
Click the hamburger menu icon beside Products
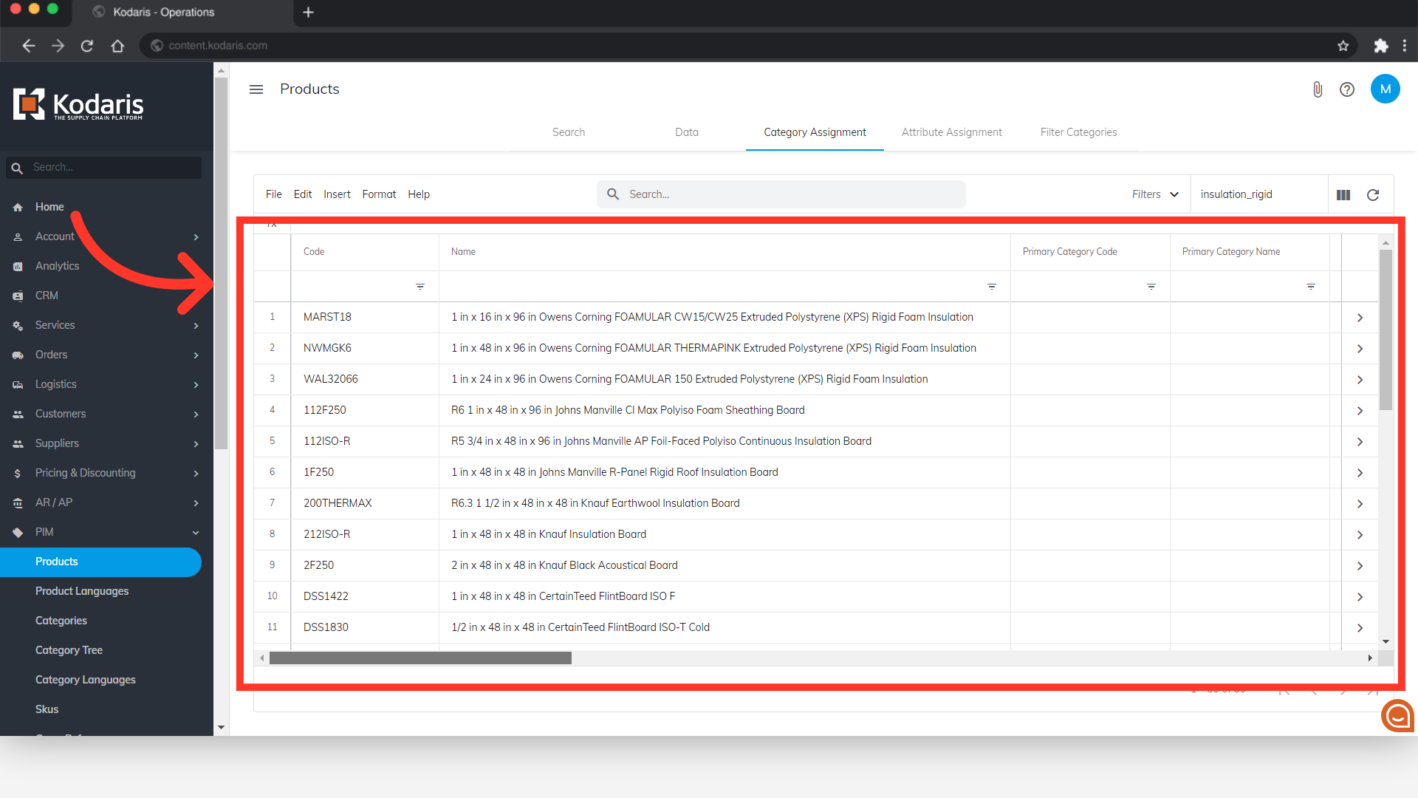pos(256,89)
